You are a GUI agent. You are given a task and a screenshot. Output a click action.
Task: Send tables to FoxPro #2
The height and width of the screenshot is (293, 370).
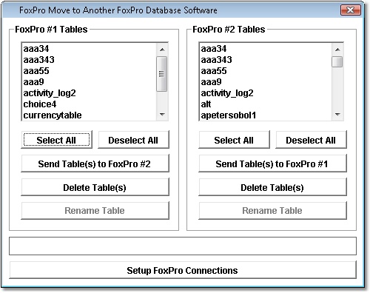pos(95,164)
